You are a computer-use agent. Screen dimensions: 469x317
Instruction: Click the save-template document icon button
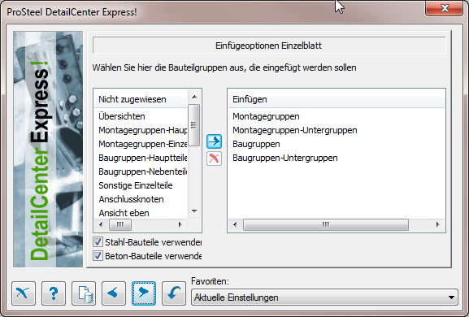coord(84,293)
